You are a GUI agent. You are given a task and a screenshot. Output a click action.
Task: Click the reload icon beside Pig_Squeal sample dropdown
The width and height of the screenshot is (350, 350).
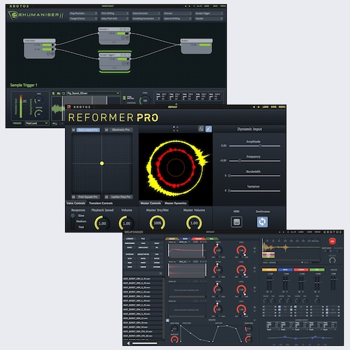click(x=63, y=93)
